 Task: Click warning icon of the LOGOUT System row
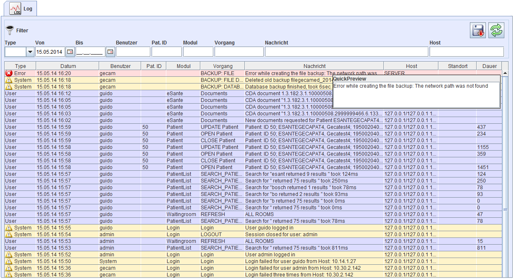[x=9, y=235]
